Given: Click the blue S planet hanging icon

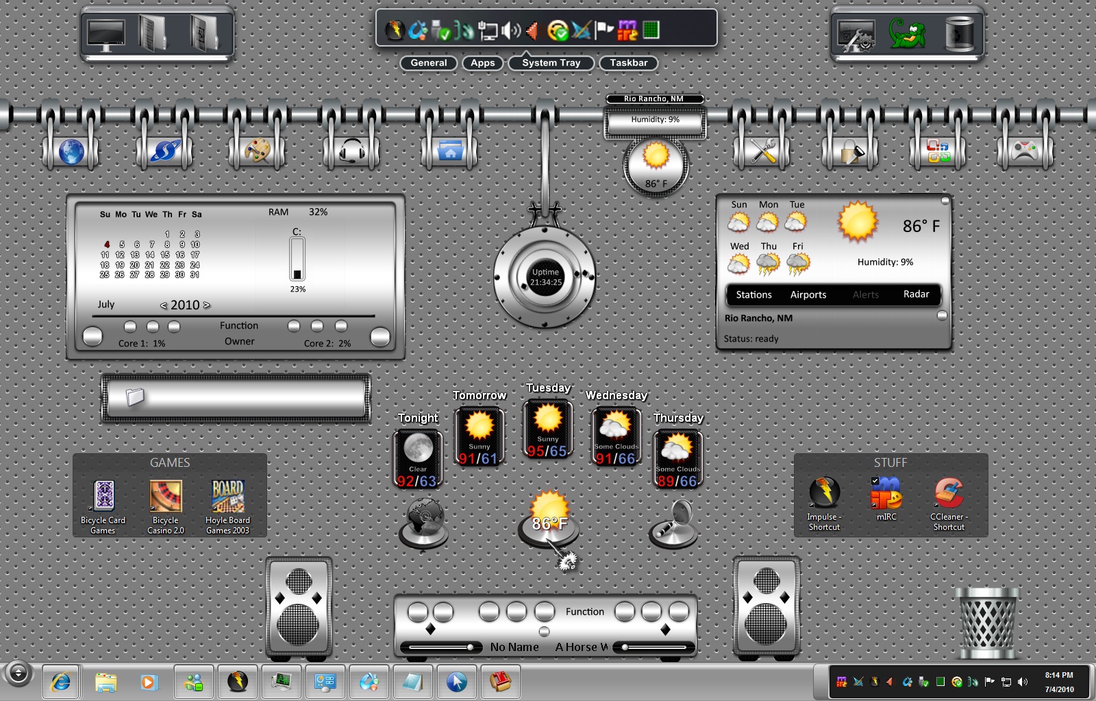Looking at the screenshot, I should 165,151.
